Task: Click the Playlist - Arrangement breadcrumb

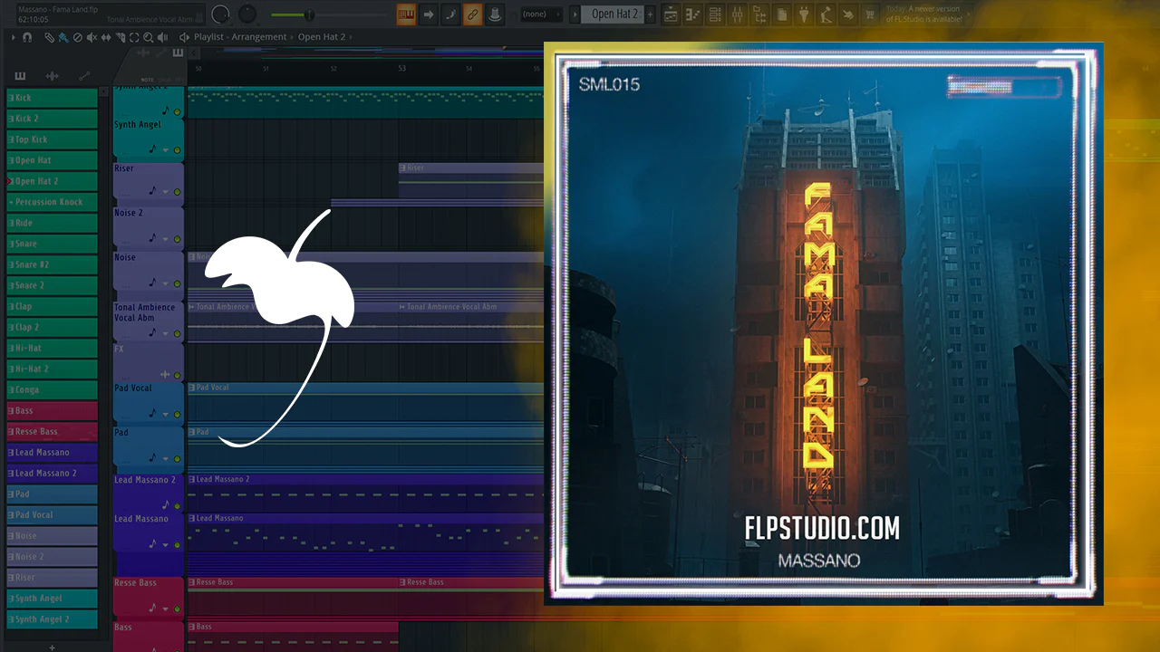Action: point(240,37)
